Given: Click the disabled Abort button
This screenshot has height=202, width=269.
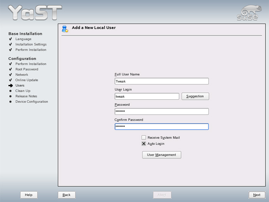Looking at the screenshot, I should (162, 195).
